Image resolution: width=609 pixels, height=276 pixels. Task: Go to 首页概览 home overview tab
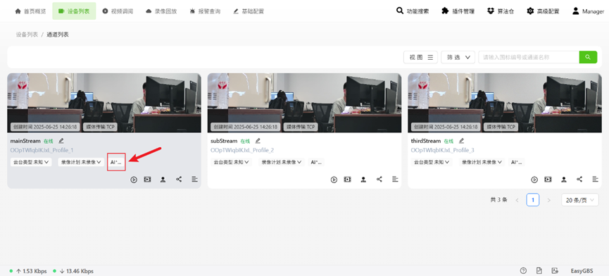point(30,11)
